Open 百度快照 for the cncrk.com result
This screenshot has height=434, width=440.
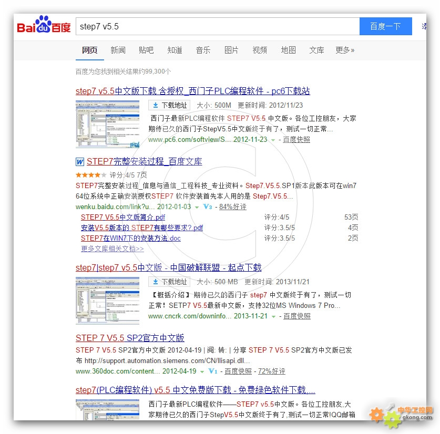click(x=297, y=316)
